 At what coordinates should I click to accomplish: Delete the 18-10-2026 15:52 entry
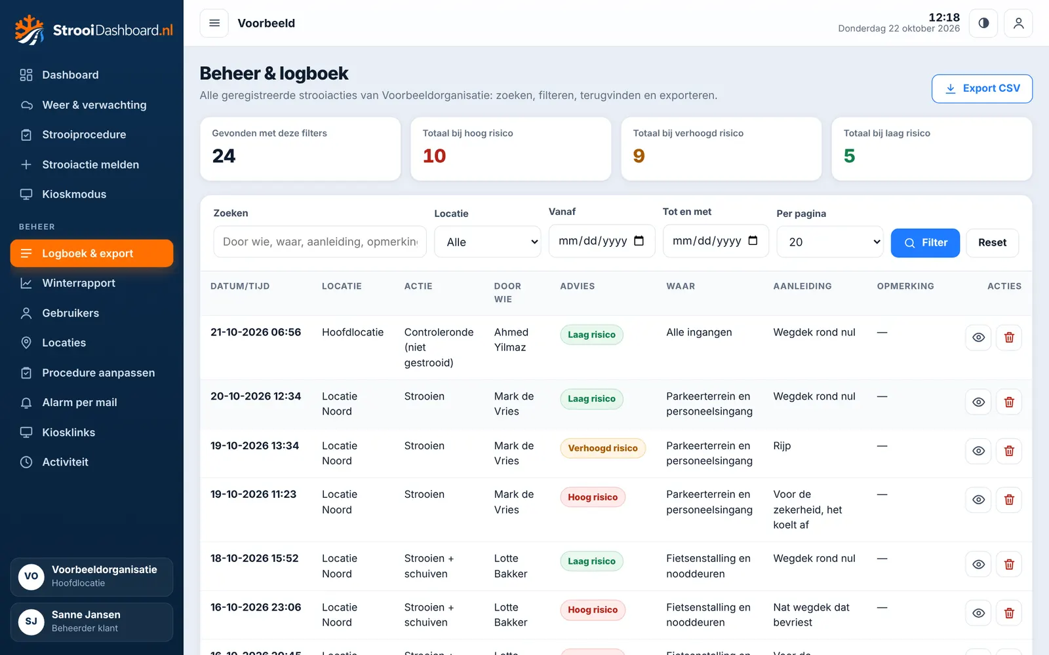click(1009, 564)
